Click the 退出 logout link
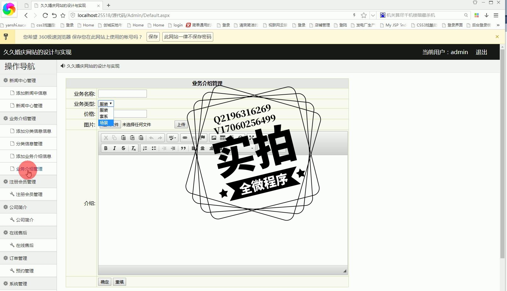Image resolution: width=507 pixels, height=291 pixels. 481,52
